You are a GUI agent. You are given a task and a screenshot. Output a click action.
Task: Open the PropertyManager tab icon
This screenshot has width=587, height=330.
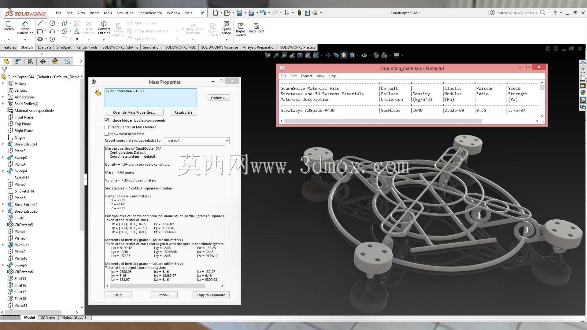[18, 61]
